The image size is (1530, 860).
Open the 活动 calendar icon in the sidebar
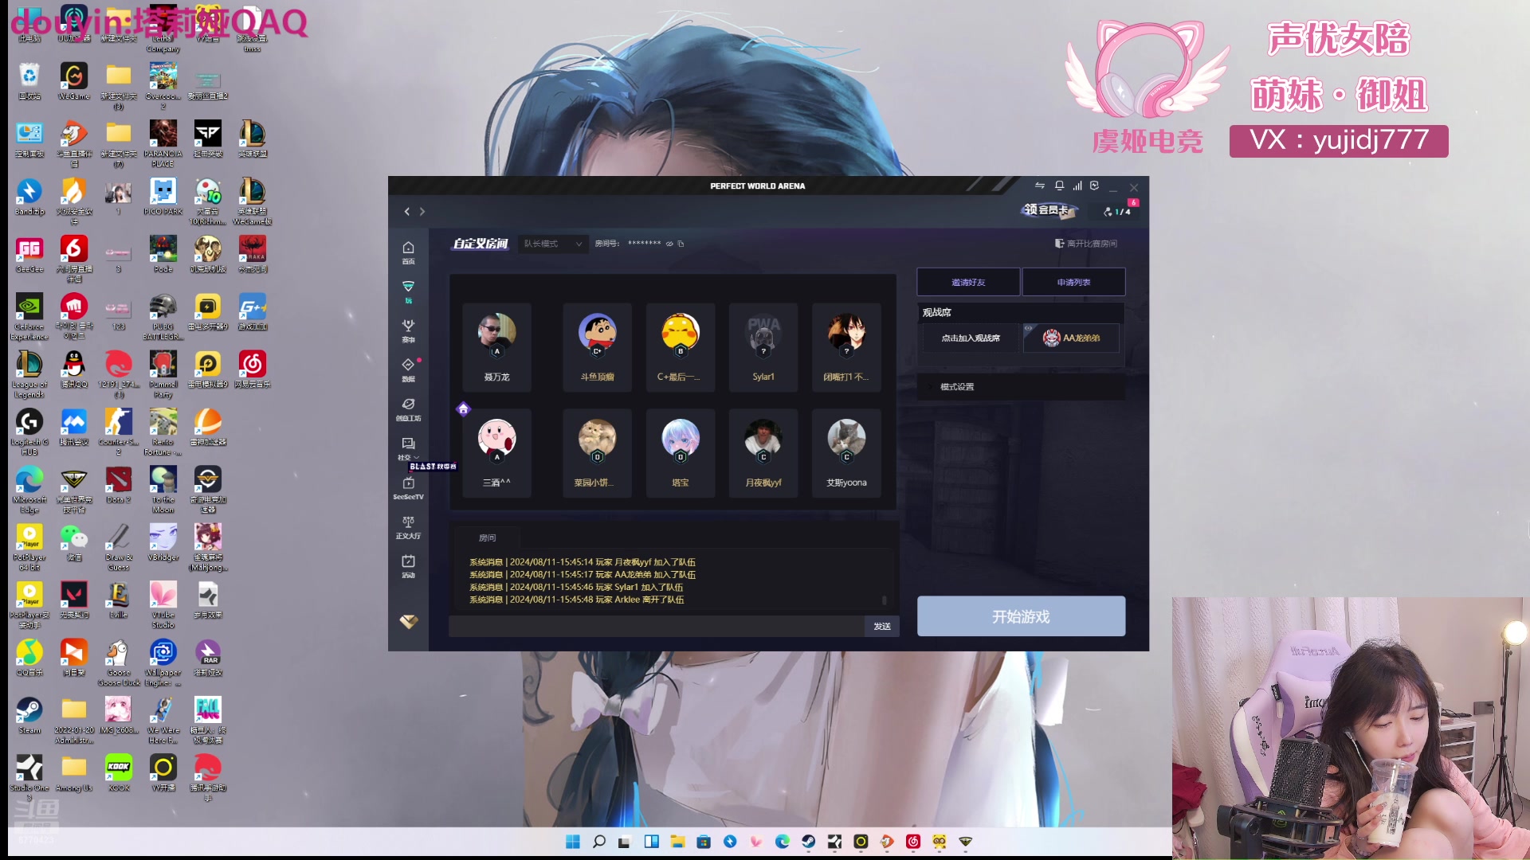point(408,565)
